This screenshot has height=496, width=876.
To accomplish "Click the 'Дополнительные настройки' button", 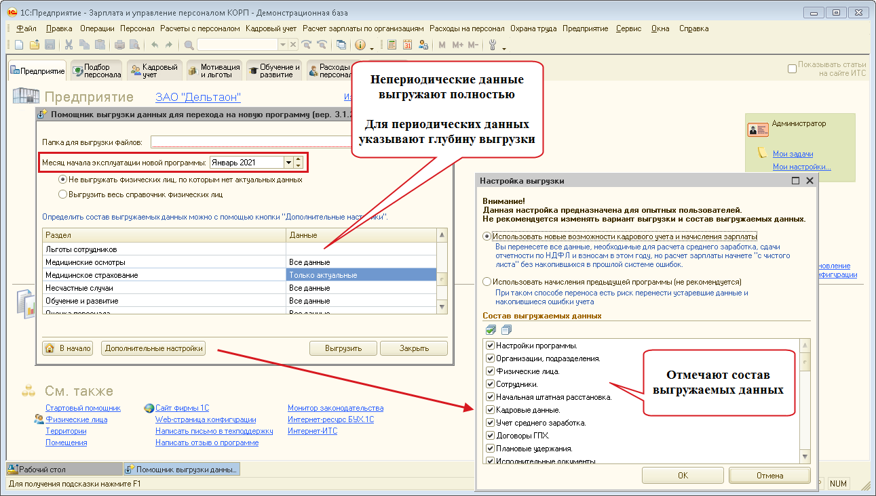I will pyautogui.click(x=154, y=348).
